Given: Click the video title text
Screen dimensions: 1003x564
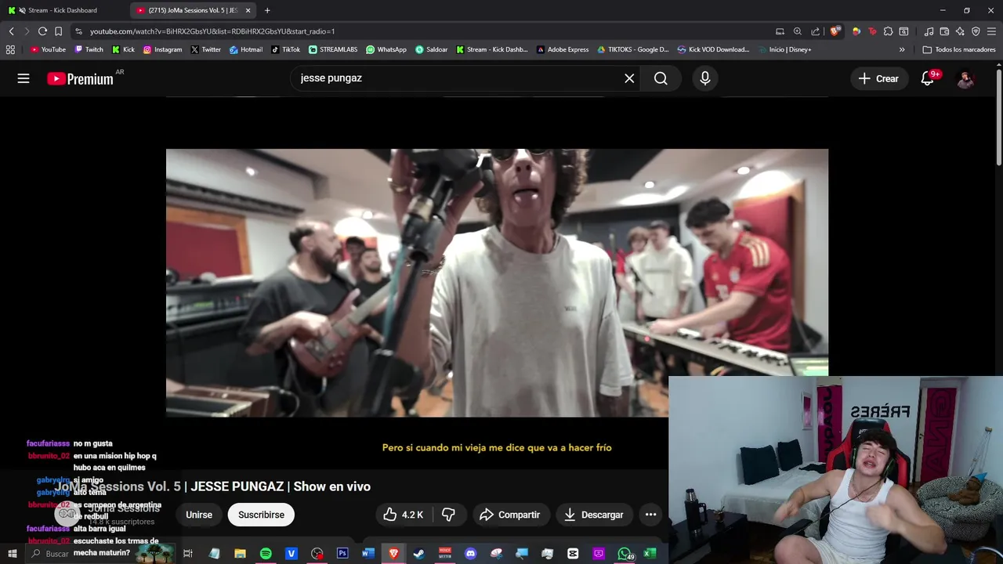Looking at the screenshot, I should click(212, 486).
